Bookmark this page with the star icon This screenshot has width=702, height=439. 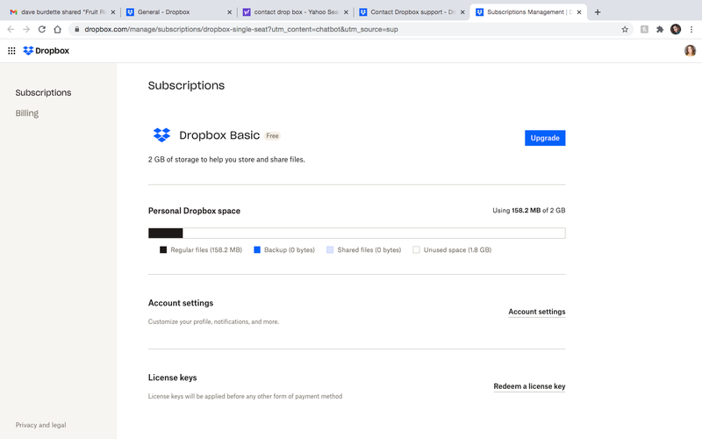pos(625,29)
